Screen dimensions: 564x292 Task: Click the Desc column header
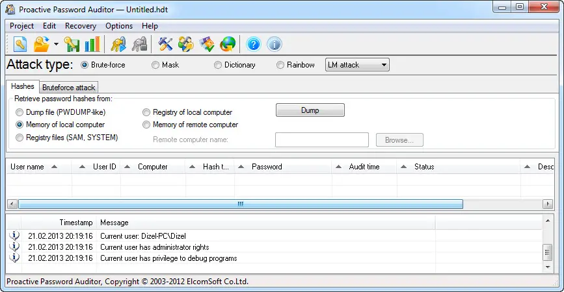(537, 167)
